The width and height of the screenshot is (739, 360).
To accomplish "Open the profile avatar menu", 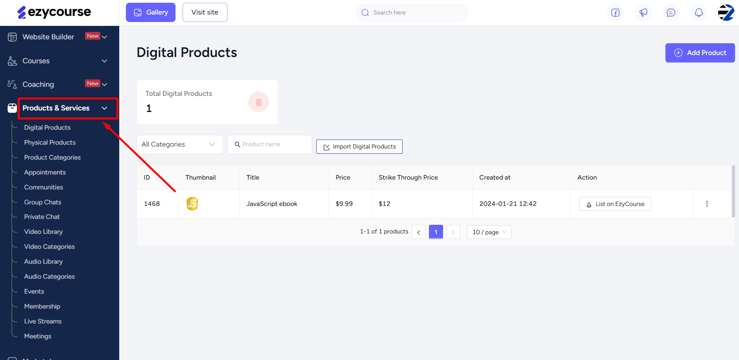I will [x=726, y=13].
